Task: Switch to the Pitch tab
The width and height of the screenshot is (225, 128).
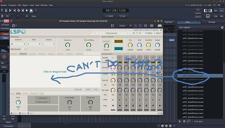Action: point(18,93)
